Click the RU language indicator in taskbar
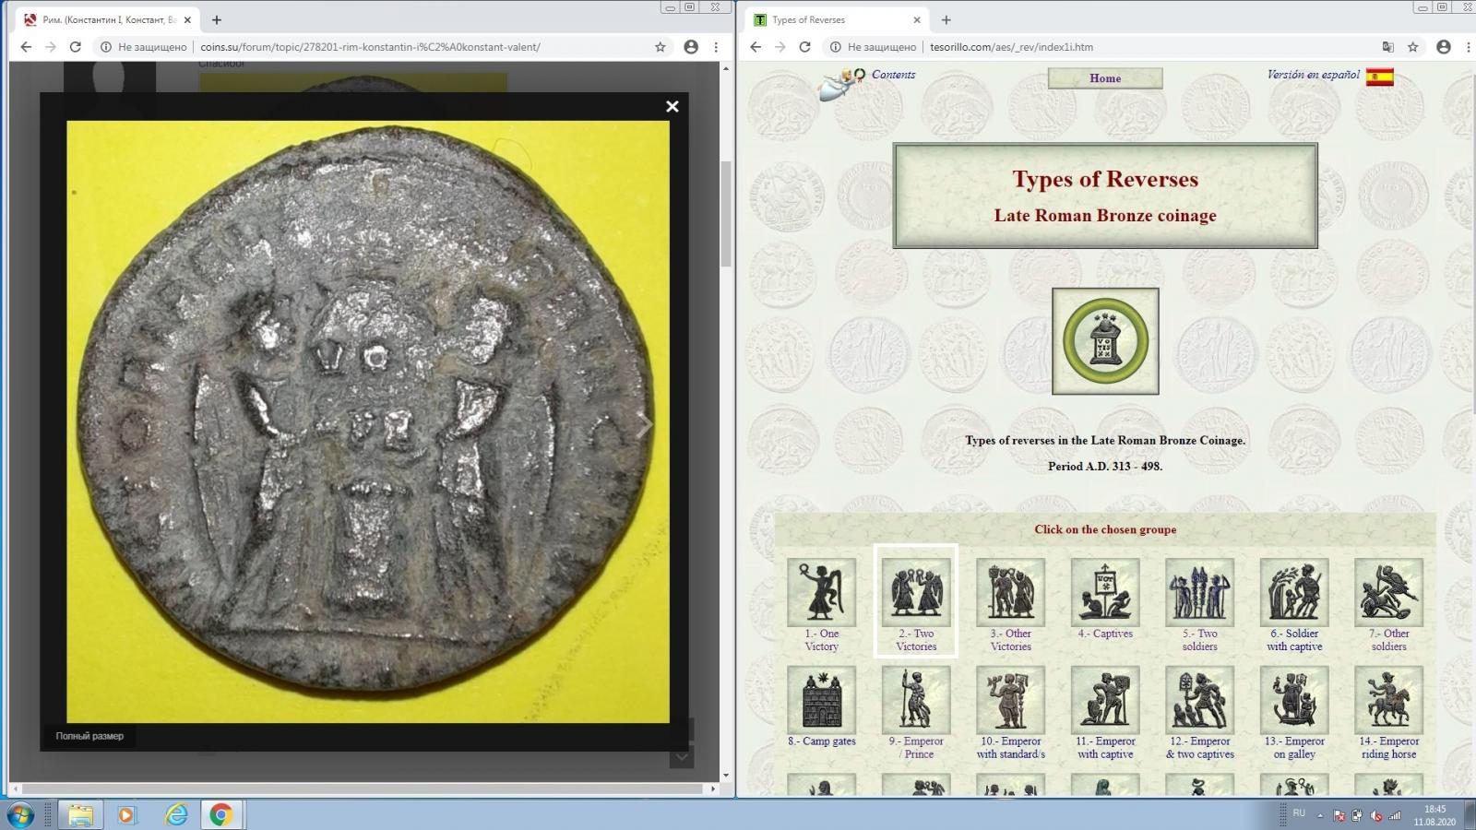1476x830 pixels. point(1299,813)
